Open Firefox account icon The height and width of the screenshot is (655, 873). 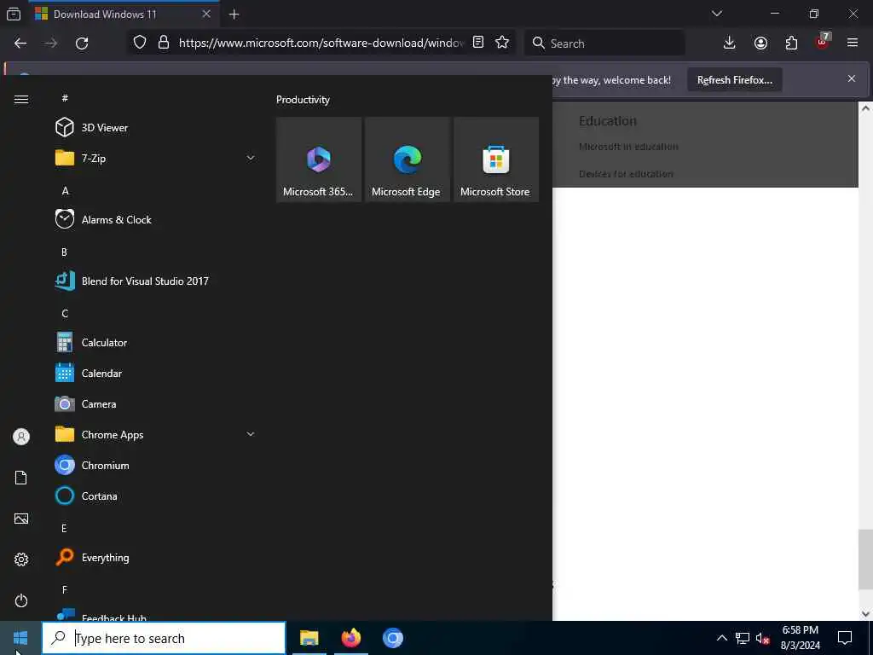point(760,43)
